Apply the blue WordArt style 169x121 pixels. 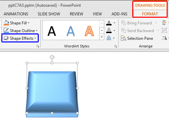tap(70, 31)
